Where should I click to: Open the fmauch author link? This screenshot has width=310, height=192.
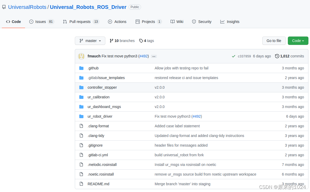pyautogui.click(x=94, y=56)
